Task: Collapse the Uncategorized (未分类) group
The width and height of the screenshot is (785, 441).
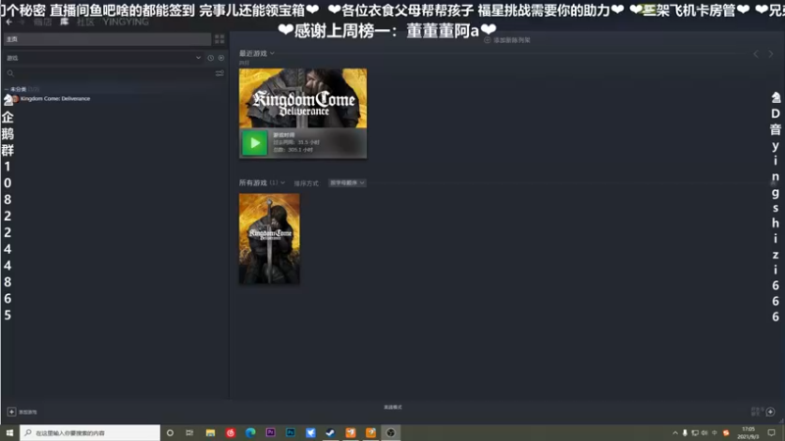Action: (21, 89)
